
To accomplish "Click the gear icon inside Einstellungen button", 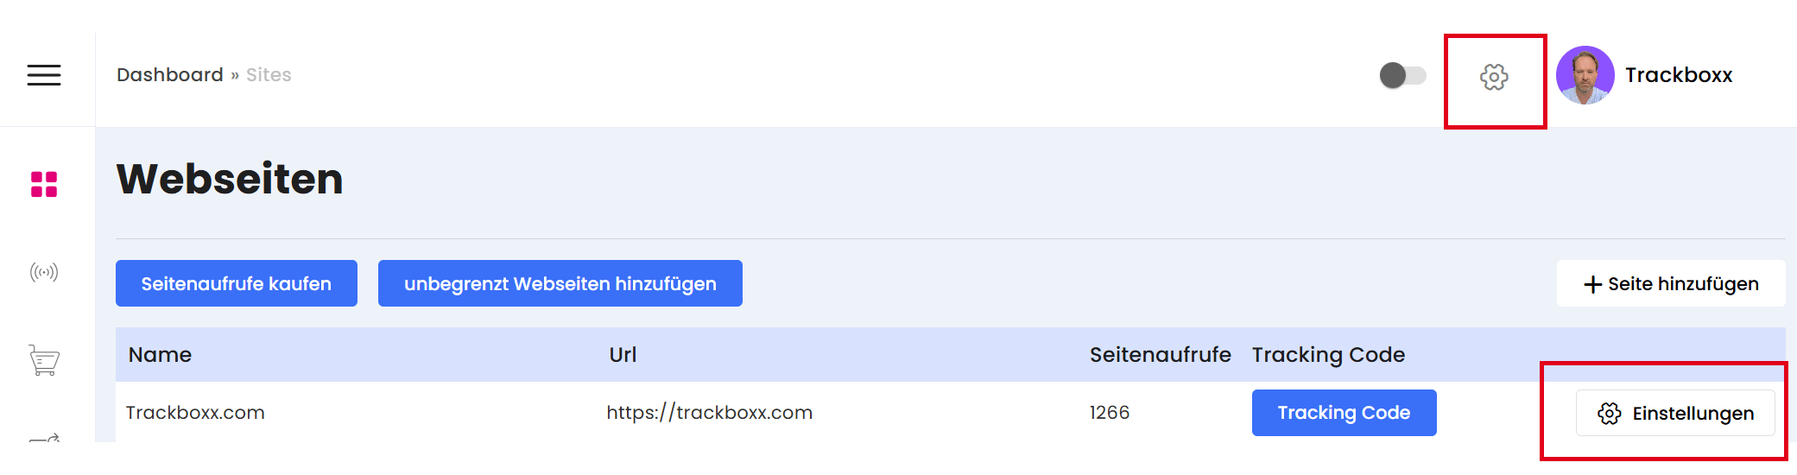I will (1609, 414).
